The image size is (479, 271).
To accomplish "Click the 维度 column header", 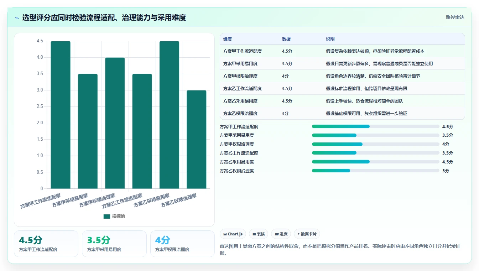I will point(228,39).
